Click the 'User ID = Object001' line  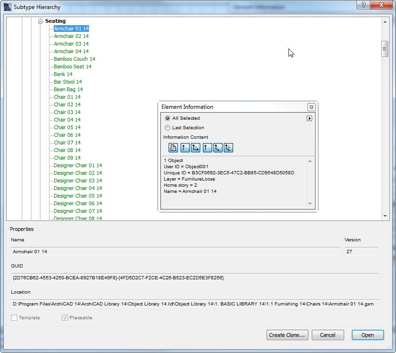tap(186, 167)
